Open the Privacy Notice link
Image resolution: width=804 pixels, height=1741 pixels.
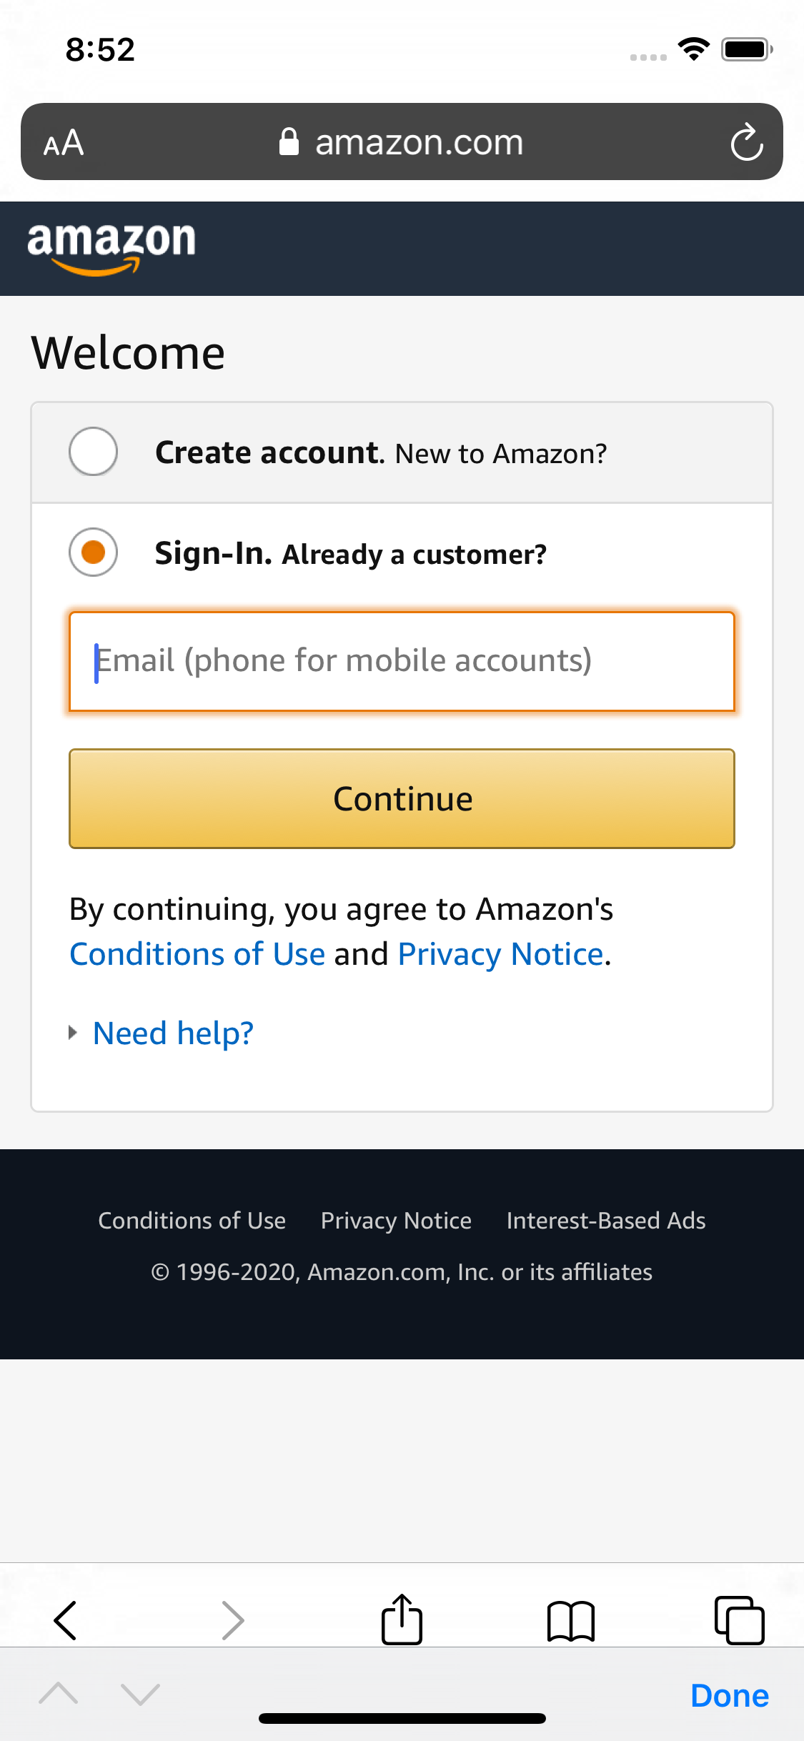tap(500, 953)
